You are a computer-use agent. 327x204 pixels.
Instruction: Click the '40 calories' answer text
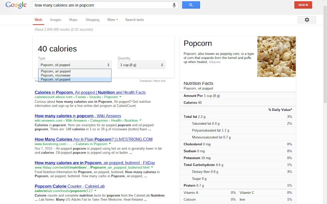pyautogui.click(x=57, y=49)
